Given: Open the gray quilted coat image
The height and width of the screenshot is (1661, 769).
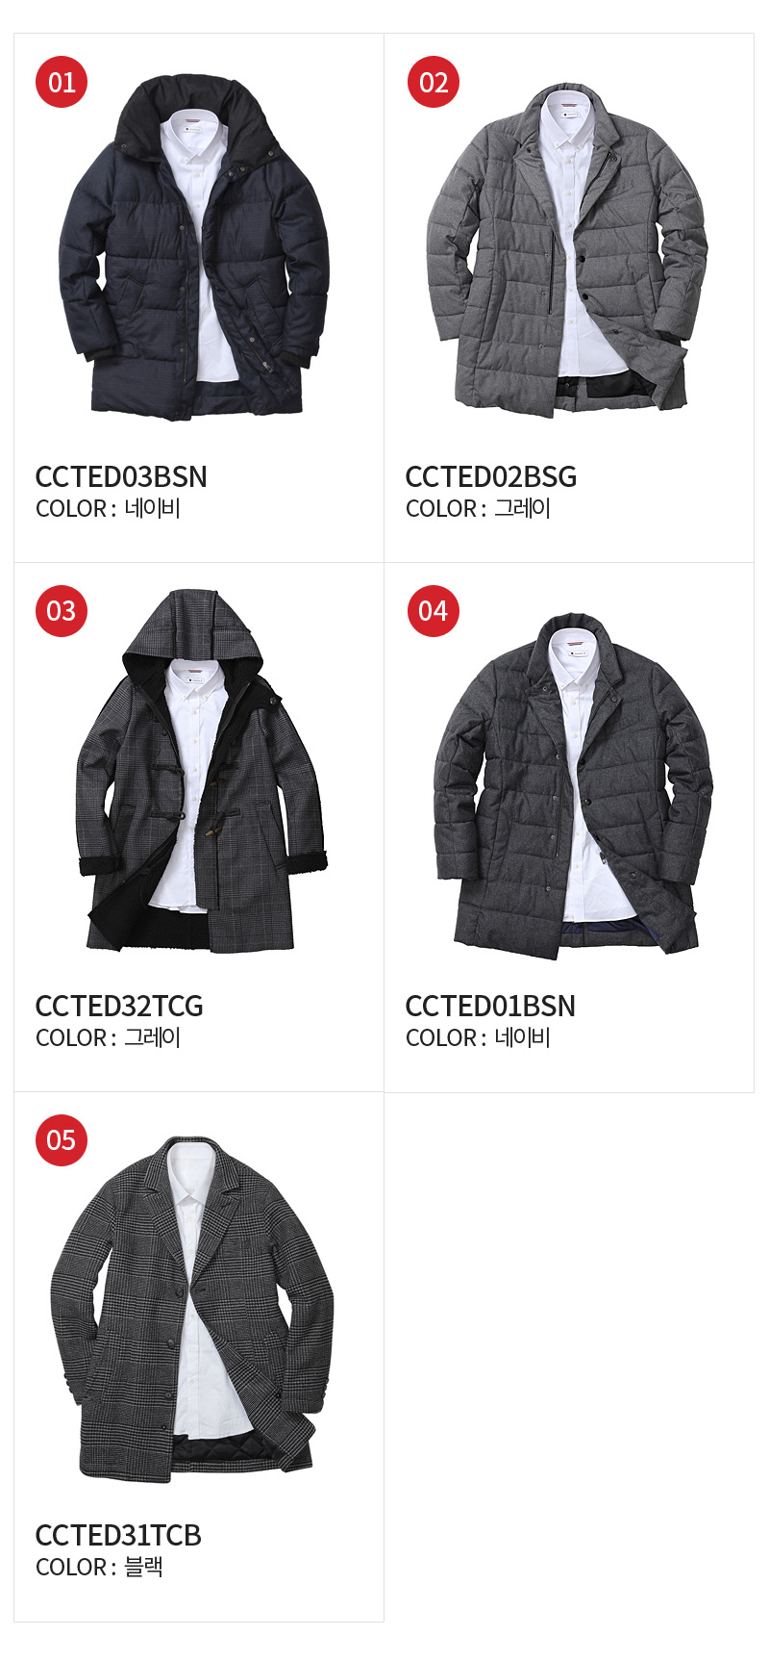Looking at the screenshot, I should pos(567,250).
